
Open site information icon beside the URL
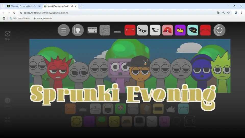(x=21, y=13)
